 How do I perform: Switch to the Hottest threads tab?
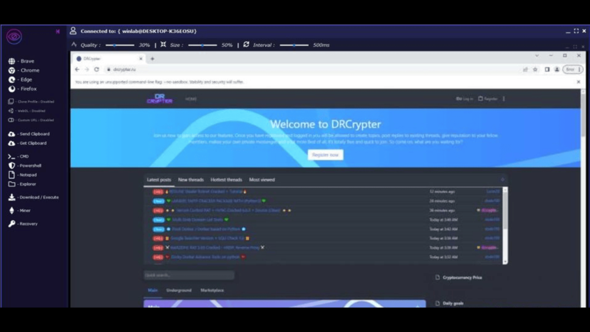226,180
